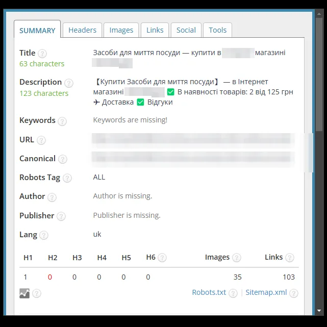Viewport: 327px width, 327px height.
Task: Click the help icon next to Description
Action: tap(68, 83)
